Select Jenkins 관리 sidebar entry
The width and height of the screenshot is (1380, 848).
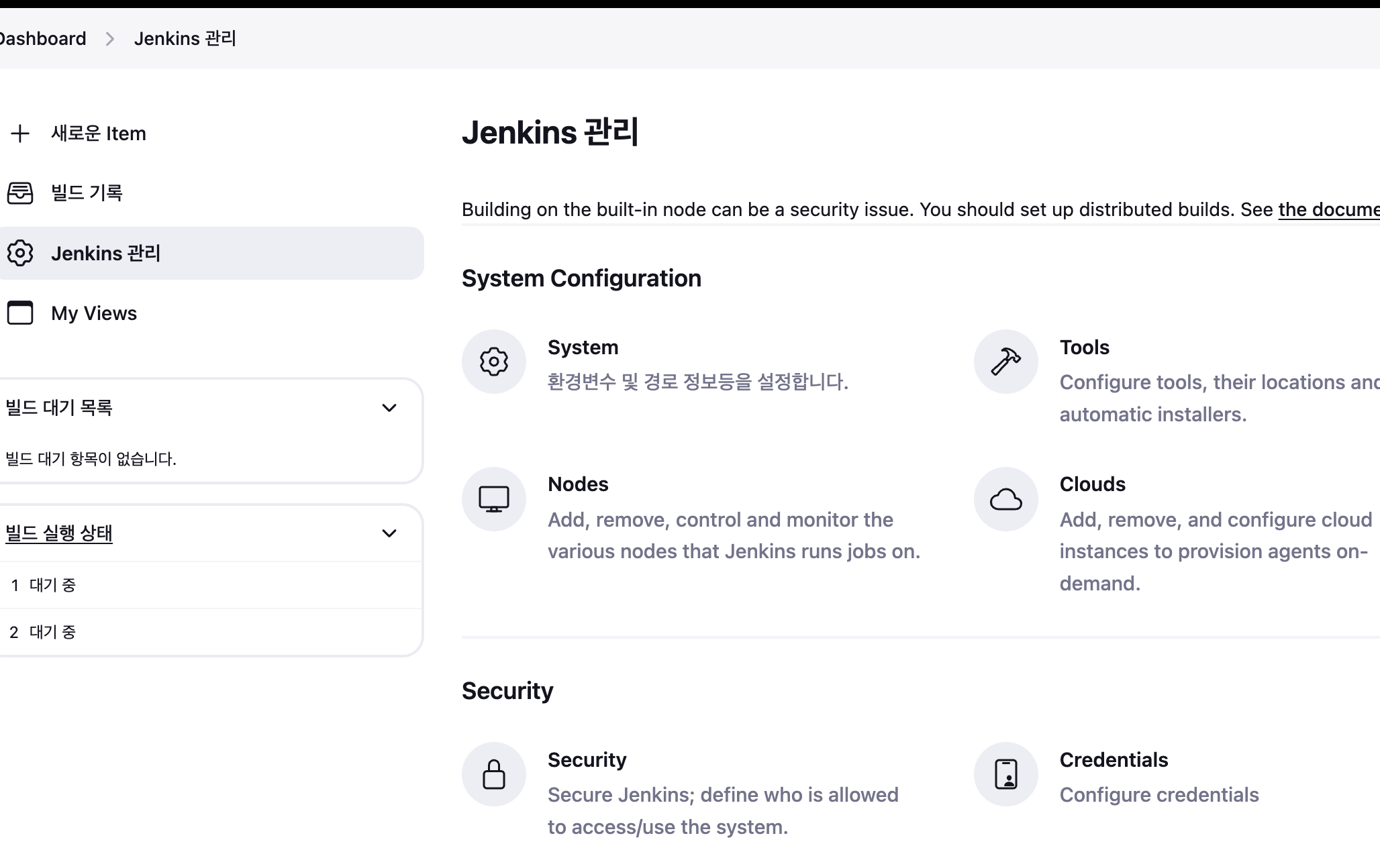tap(211, 253)
